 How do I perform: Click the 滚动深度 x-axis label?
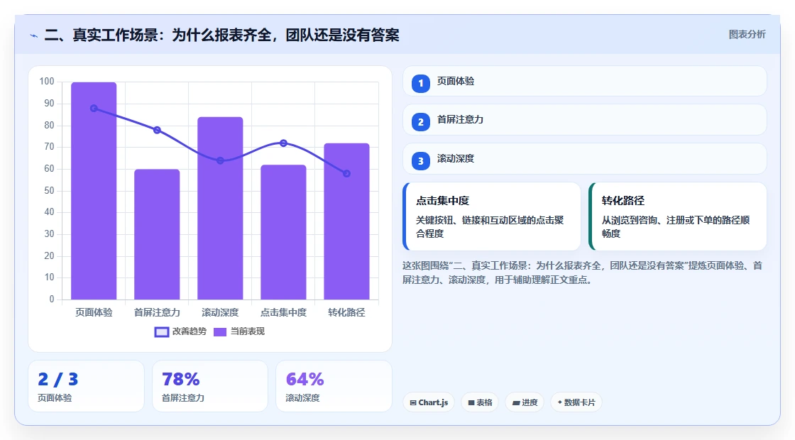220,312
